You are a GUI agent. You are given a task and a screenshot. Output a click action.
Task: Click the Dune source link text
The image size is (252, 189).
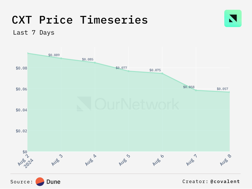[x=53, y=182]
